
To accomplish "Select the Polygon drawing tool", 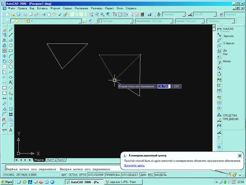I will (11, 45).
